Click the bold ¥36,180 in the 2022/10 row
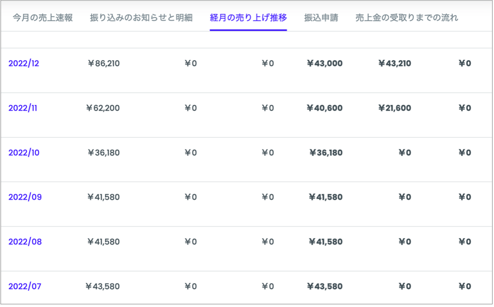Viewport: 494px width, 307px height. (326, 153)
